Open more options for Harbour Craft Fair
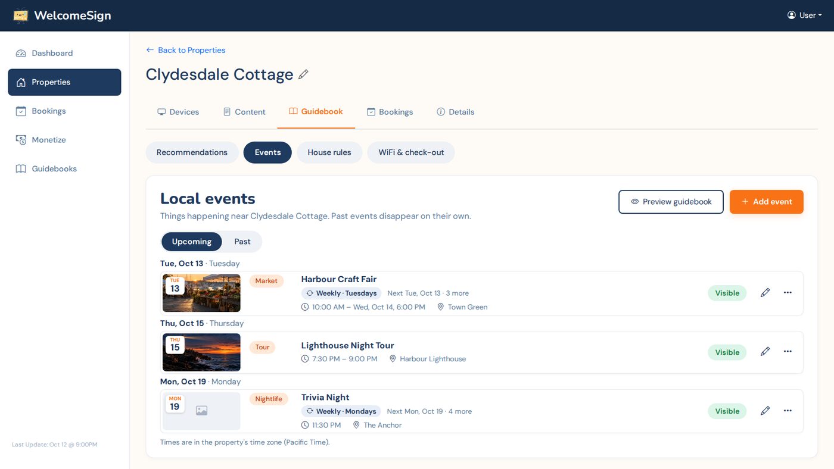 788,293
